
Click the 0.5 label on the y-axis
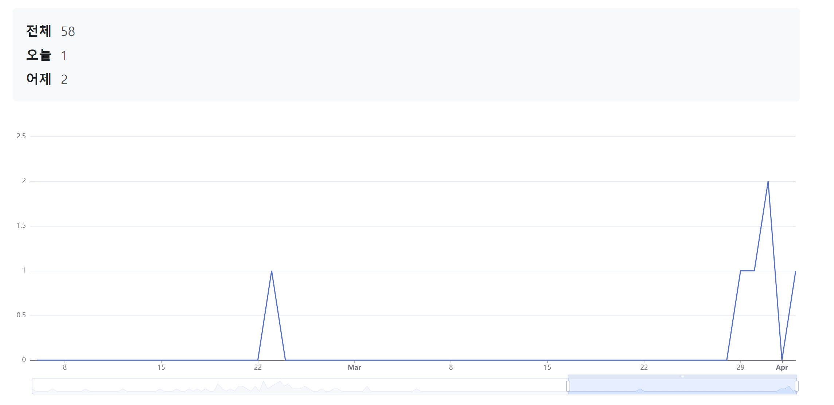(21, 315)
